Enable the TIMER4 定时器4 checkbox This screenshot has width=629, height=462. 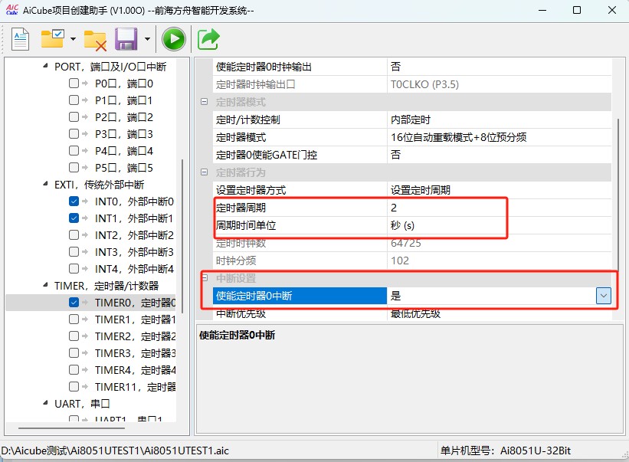(x=74, y=369)
